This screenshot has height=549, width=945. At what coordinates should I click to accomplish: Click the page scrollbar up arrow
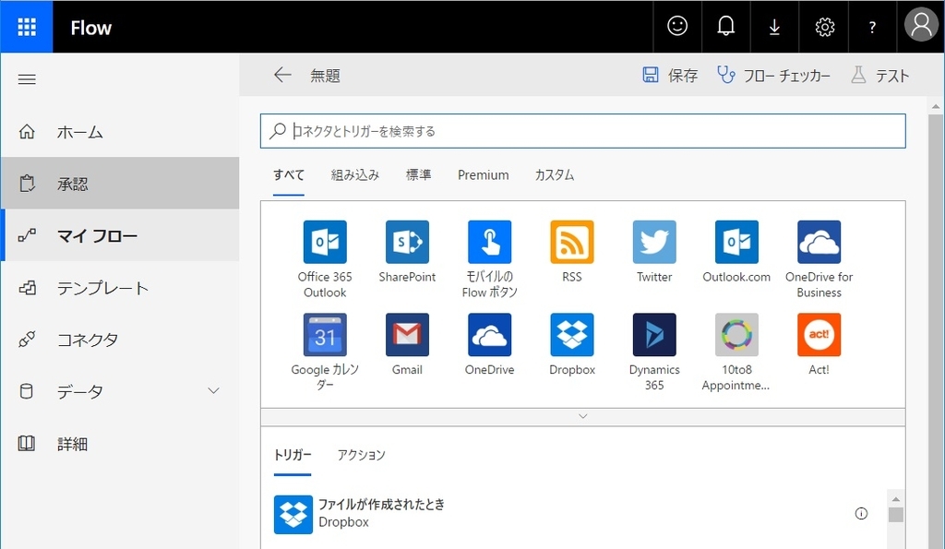(x=936, y=107)
